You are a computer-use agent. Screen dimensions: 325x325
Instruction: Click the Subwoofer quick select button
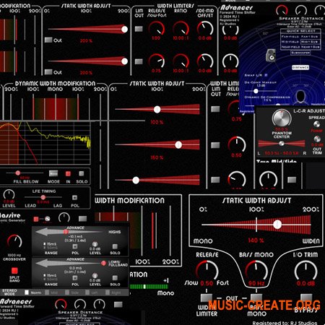[300, 53]
